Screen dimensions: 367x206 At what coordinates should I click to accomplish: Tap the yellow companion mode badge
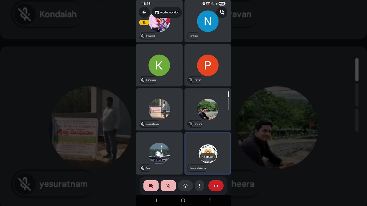144,22
